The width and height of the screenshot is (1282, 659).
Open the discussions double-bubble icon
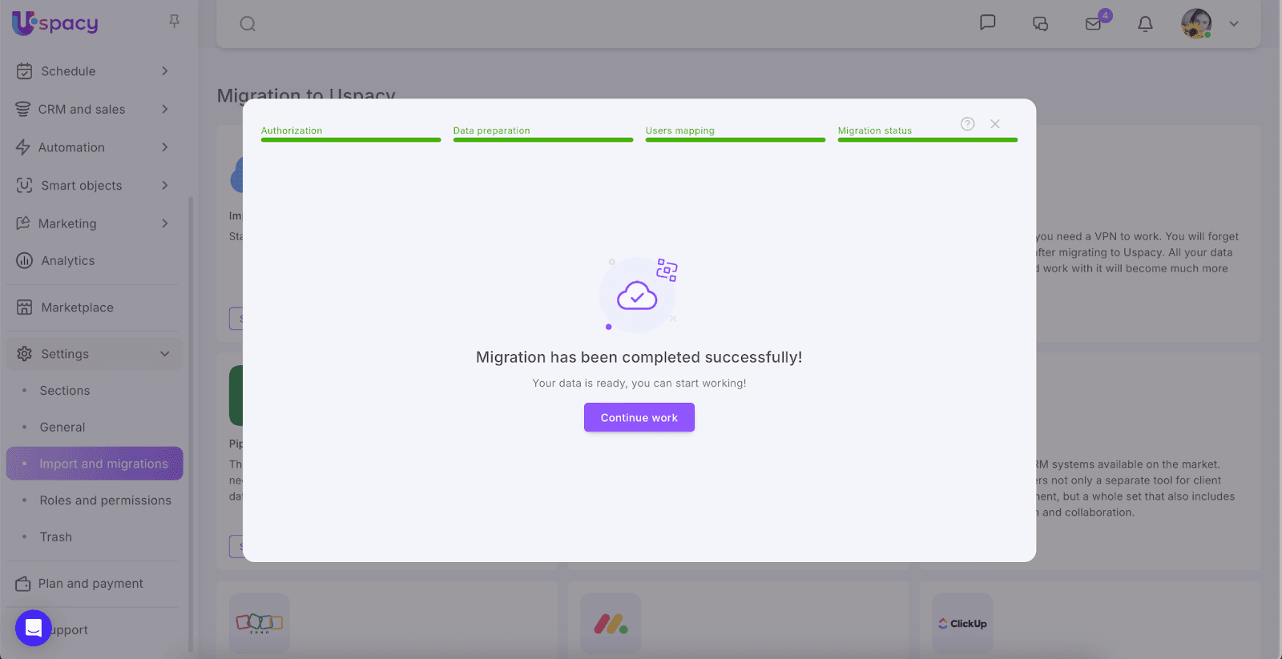pos(1040,24)
